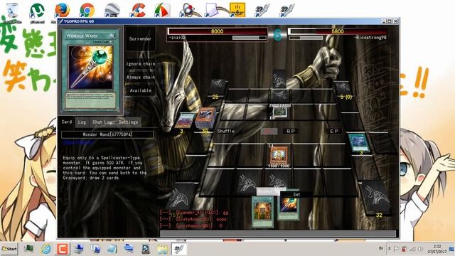This screenshot has height=256, width=455.
Task: Toggle the Available chain option
Action: [x=141, y=90]
